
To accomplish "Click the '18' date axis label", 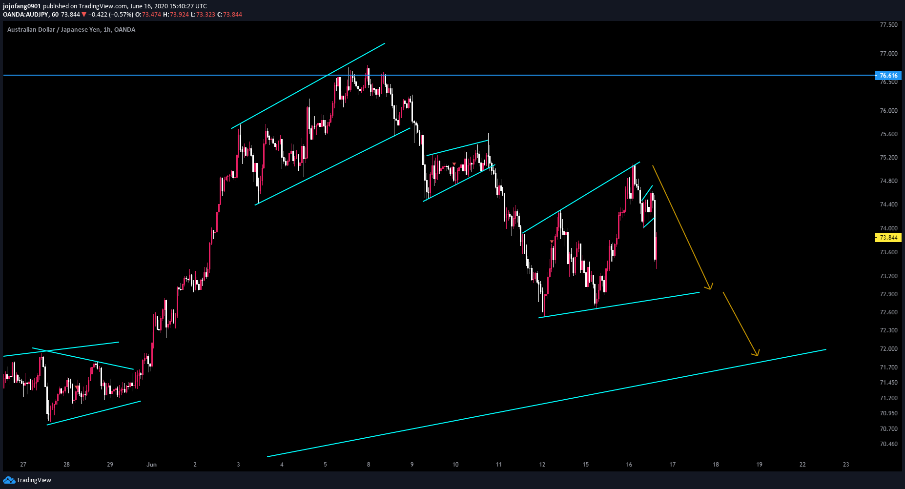I will tap(716, 465).
